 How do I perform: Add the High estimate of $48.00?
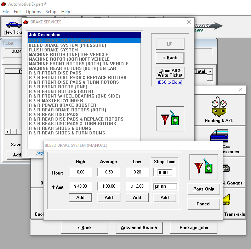point(80,198)
